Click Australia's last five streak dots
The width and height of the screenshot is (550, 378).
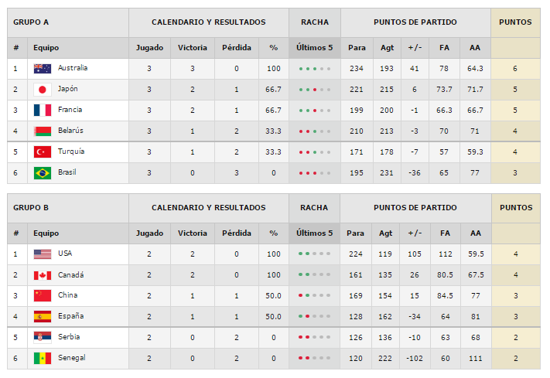coord(315,69)
